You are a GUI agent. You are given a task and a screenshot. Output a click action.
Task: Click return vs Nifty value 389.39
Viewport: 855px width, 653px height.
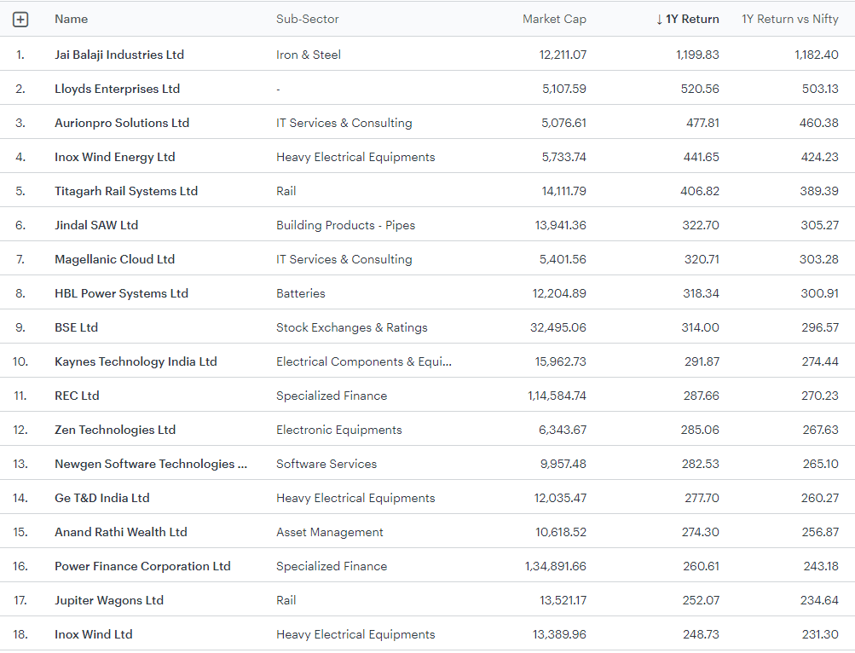[x=819, y=191]
